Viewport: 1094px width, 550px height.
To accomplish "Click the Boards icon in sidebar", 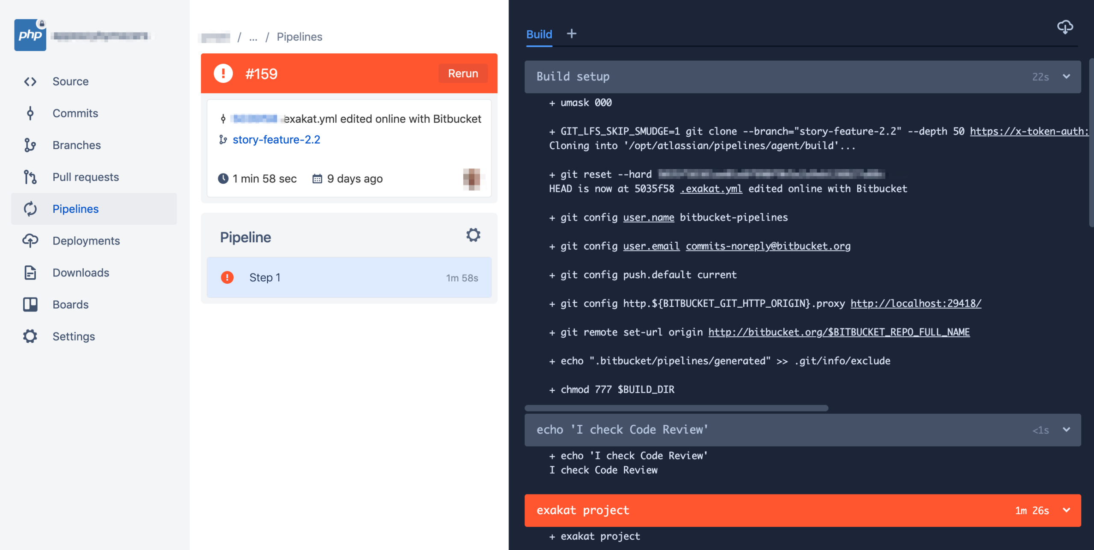I will tap(30, 304).
